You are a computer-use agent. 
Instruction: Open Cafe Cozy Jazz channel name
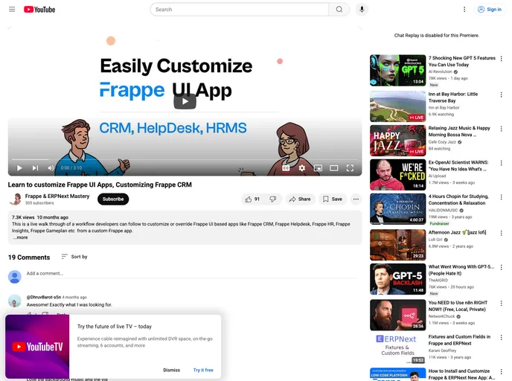point(443,142)
